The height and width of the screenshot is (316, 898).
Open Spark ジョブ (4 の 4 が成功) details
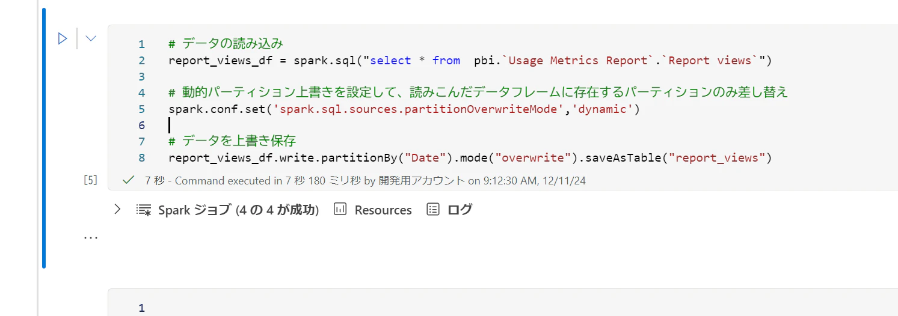(238, 210)
